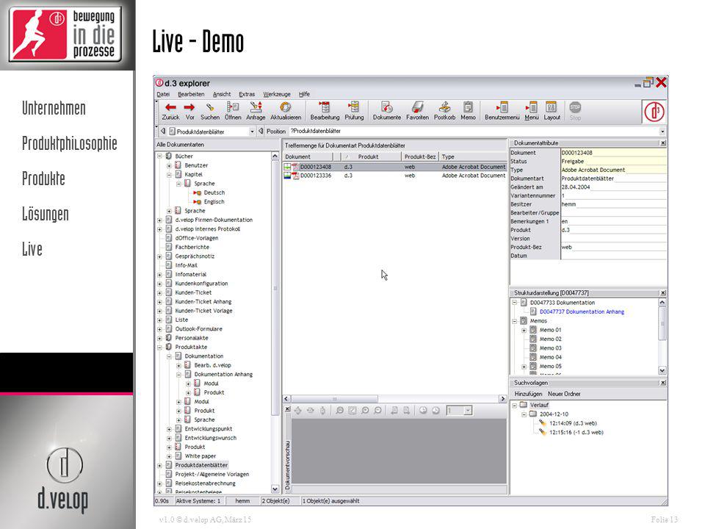The image size is (705, 529).
Task: Click the Bemerkungen 1 value field
Action: tap(613, 221)
